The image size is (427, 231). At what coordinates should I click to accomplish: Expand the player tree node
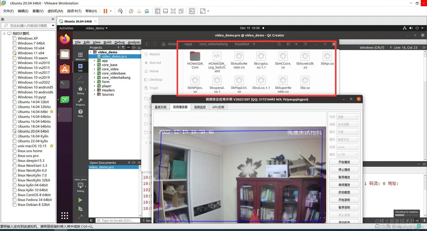pyautogui.click(x=95, y=86)
